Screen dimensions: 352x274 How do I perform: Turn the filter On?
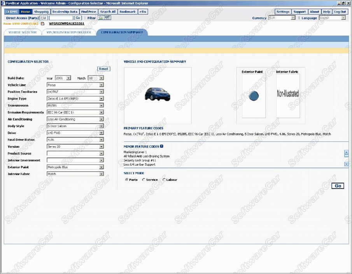pos(101,18)
